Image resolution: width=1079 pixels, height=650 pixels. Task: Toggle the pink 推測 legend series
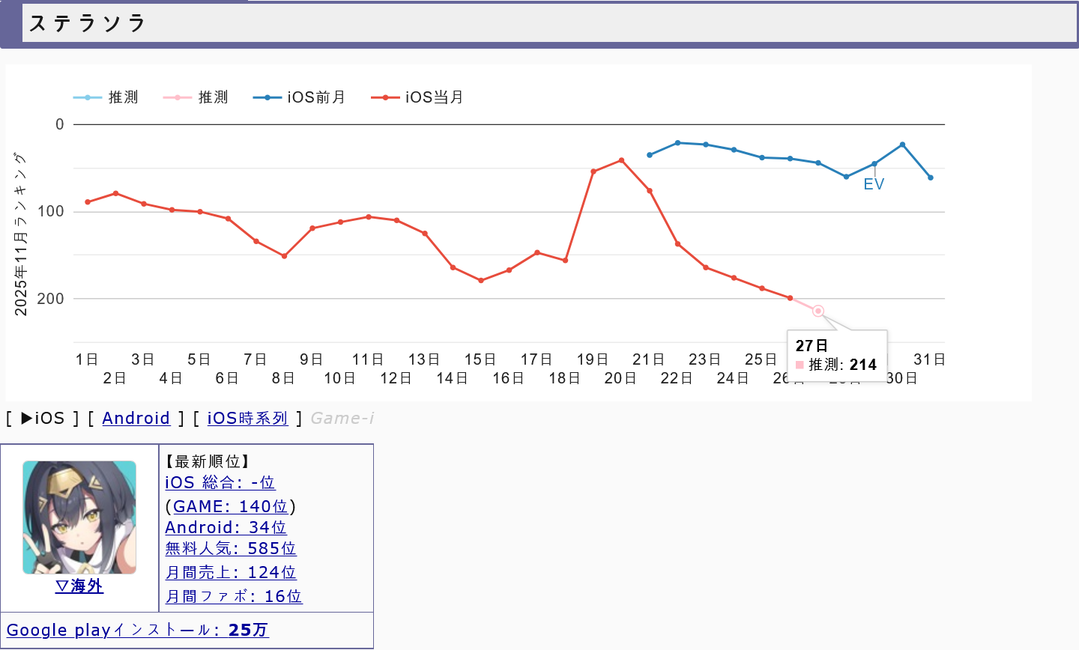tap(196, 97)
